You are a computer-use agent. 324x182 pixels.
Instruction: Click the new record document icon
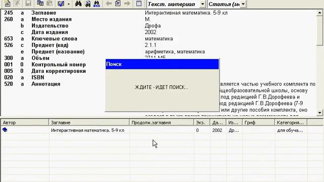(x=8, y=4)
